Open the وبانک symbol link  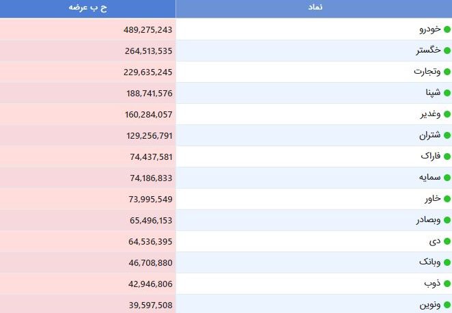[429, 262]
